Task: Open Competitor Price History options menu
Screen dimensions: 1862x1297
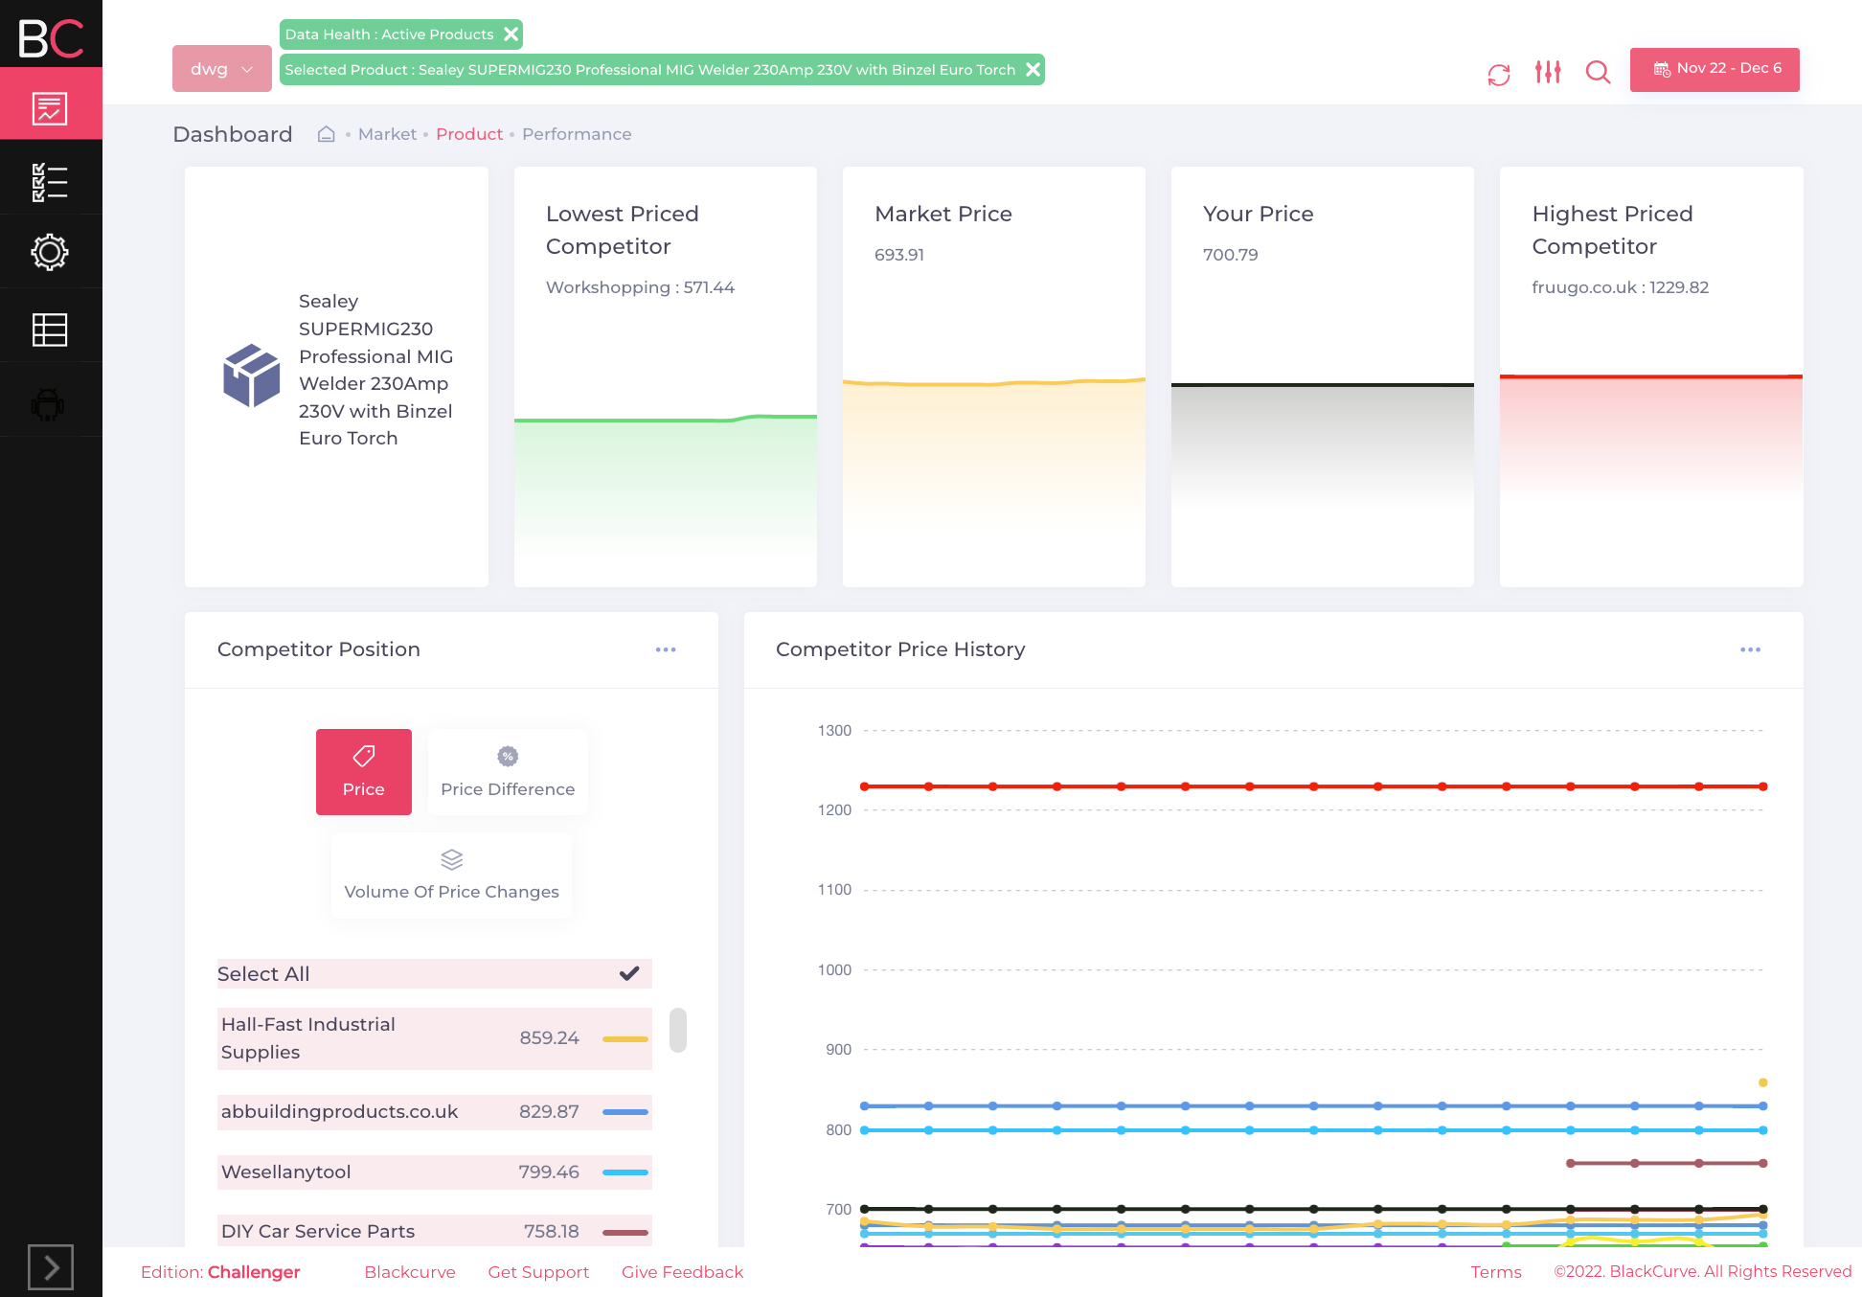Action: pos(1750,649)
